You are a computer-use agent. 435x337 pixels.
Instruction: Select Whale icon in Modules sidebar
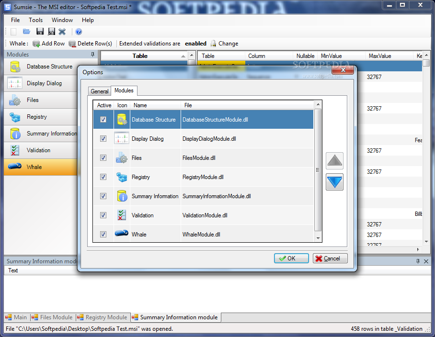click(15, 166)
